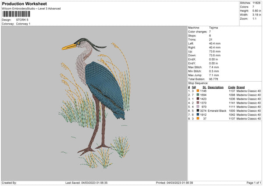Click the orange swatch in stop 1
Image resolution: width=263 pixels, height=186 pixels.
[199, 91]
